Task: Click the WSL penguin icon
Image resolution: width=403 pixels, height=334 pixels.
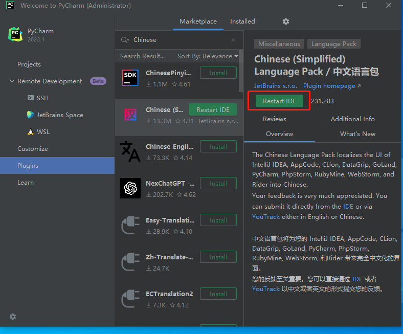Action: [31, 131]
